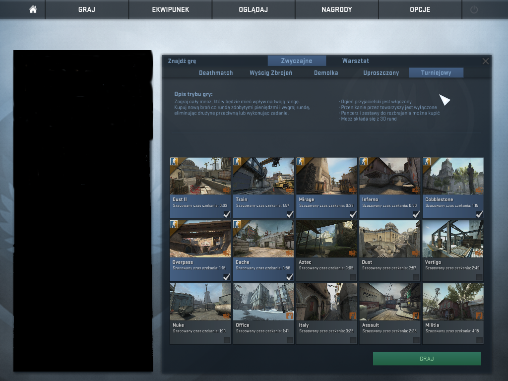Select the Turniejowy game mode
The image size is (508, 381).
point(436,73)
